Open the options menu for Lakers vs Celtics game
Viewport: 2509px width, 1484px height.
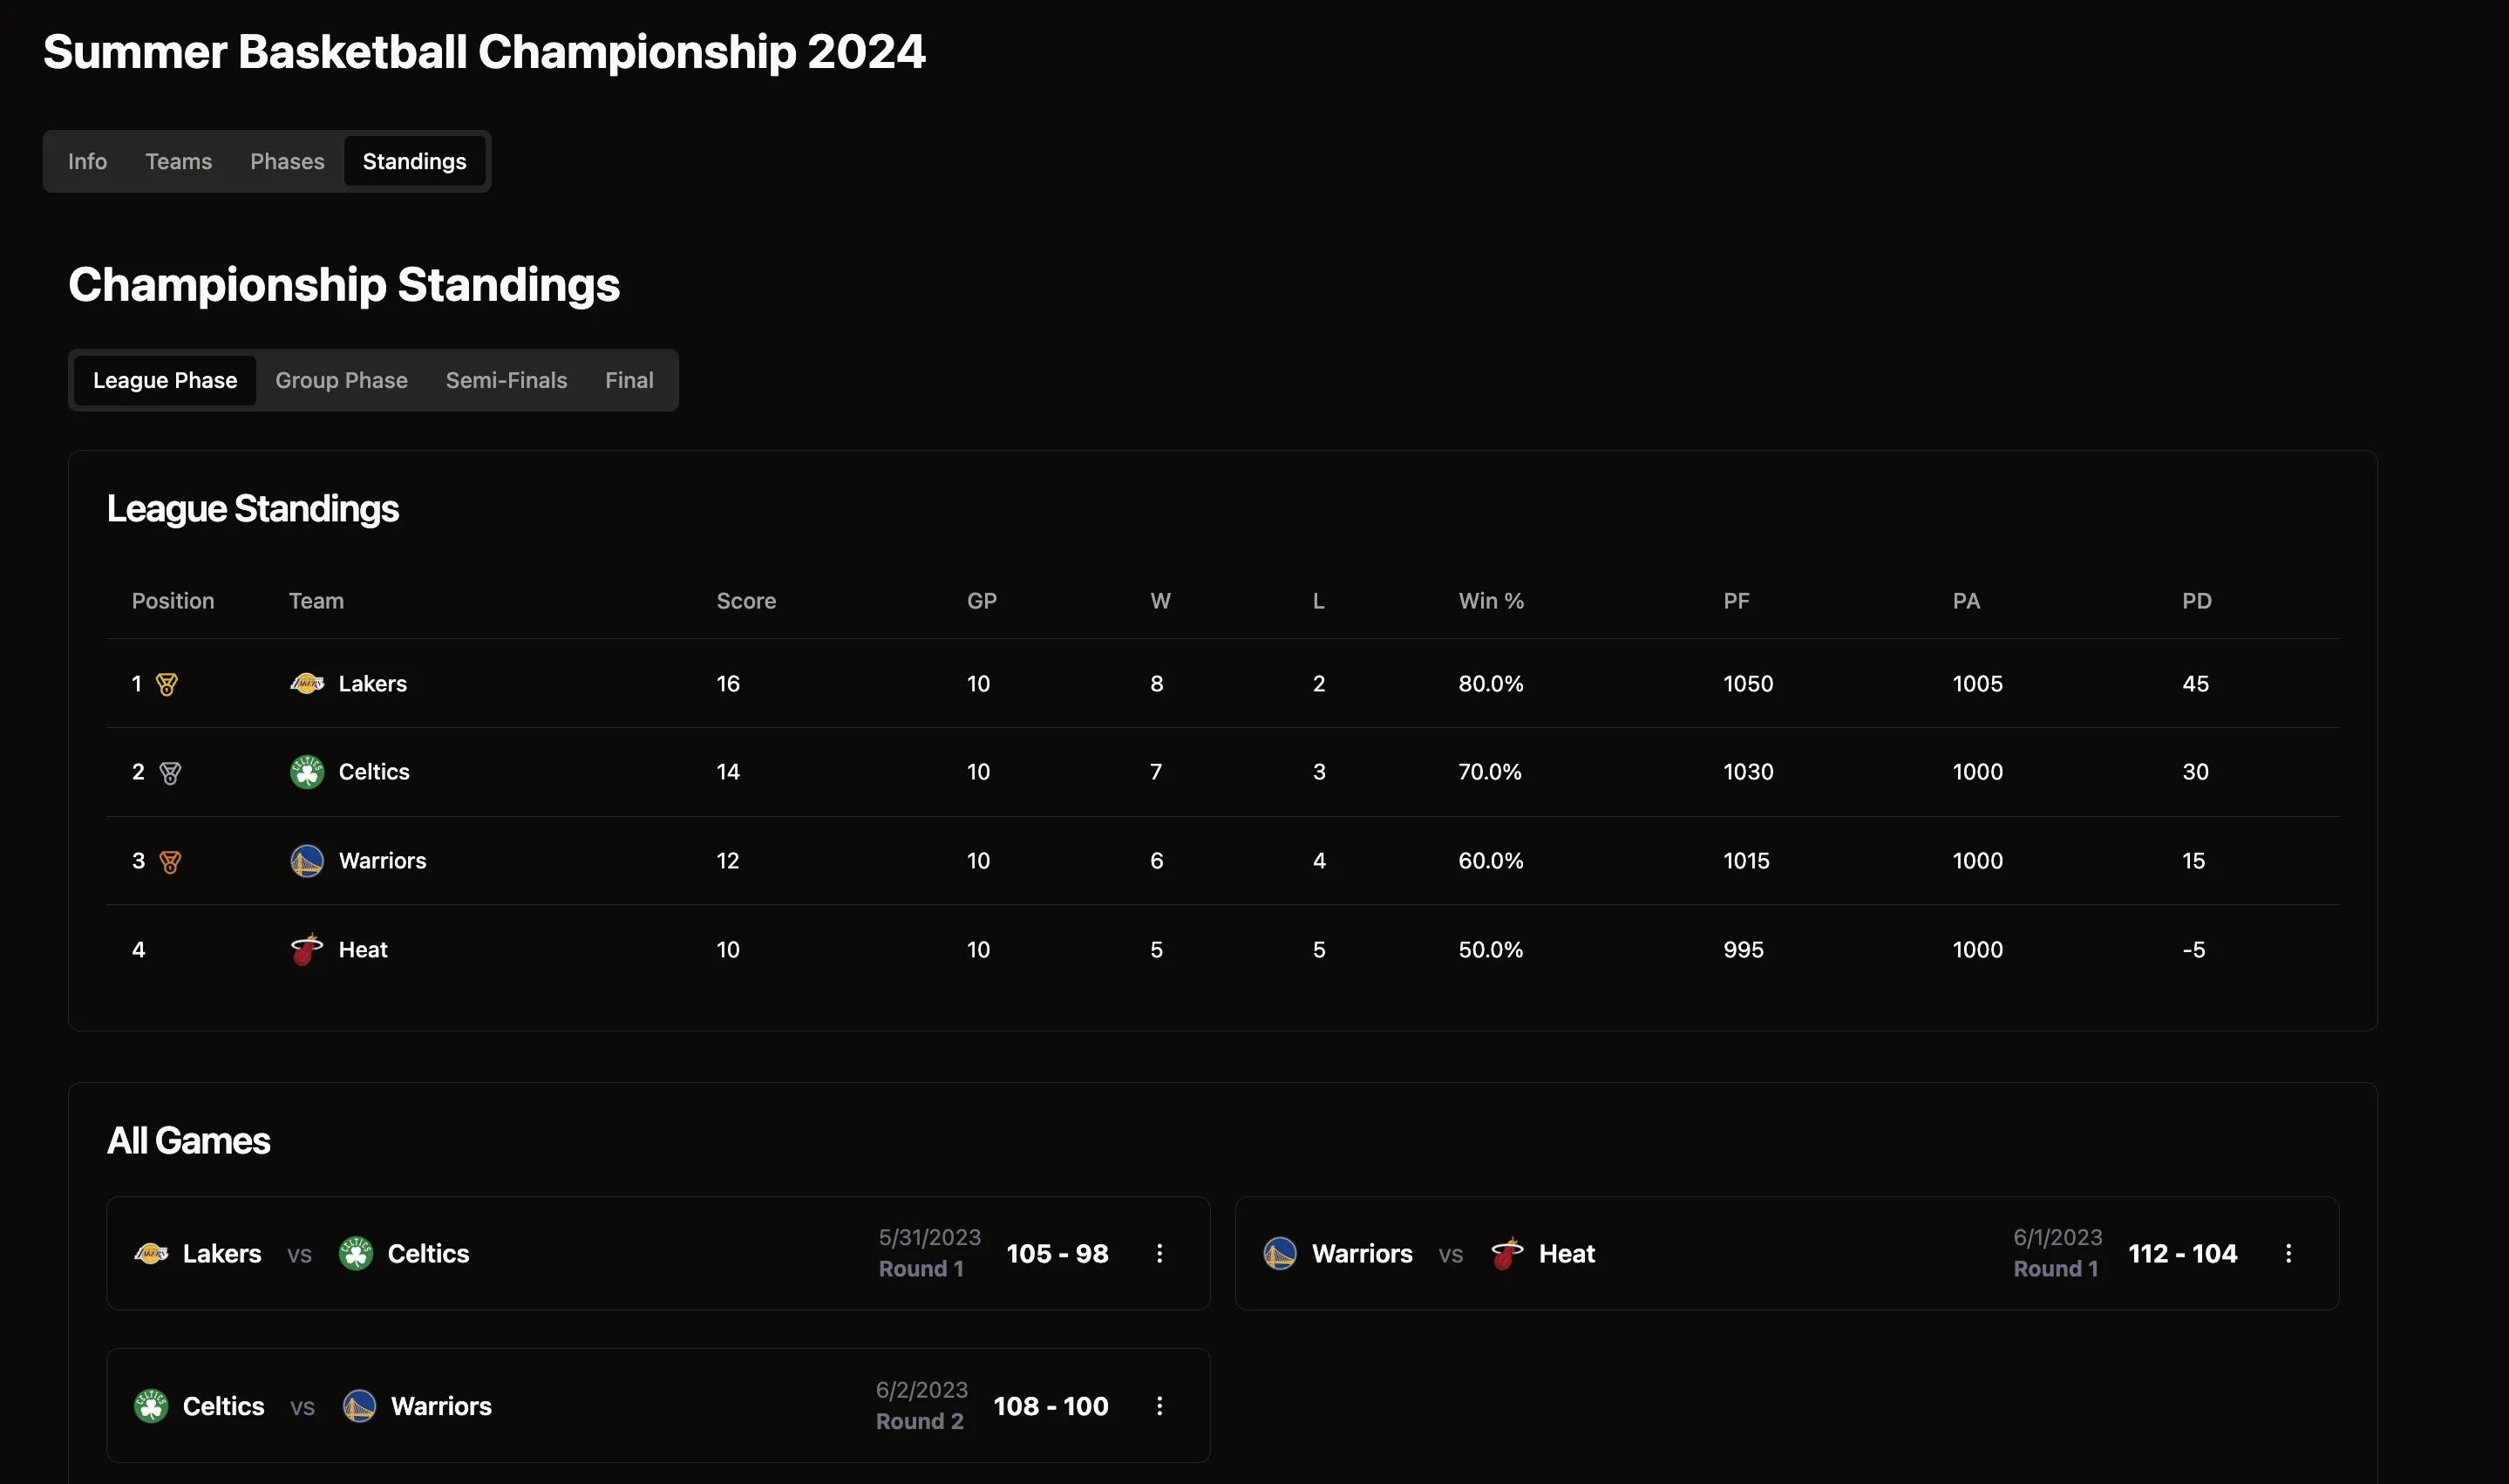tap(1159, 1253)
